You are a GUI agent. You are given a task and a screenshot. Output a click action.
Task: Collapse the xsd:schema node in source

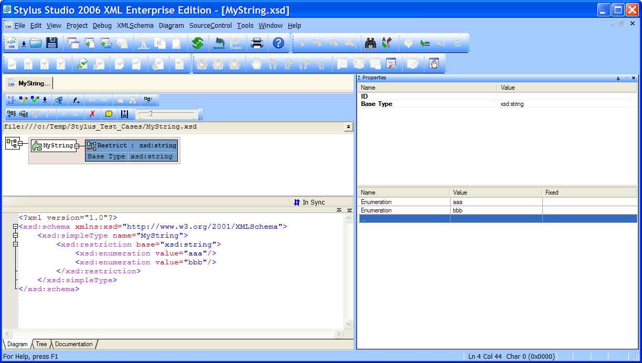pyautogui.click(x=16, y=227)
